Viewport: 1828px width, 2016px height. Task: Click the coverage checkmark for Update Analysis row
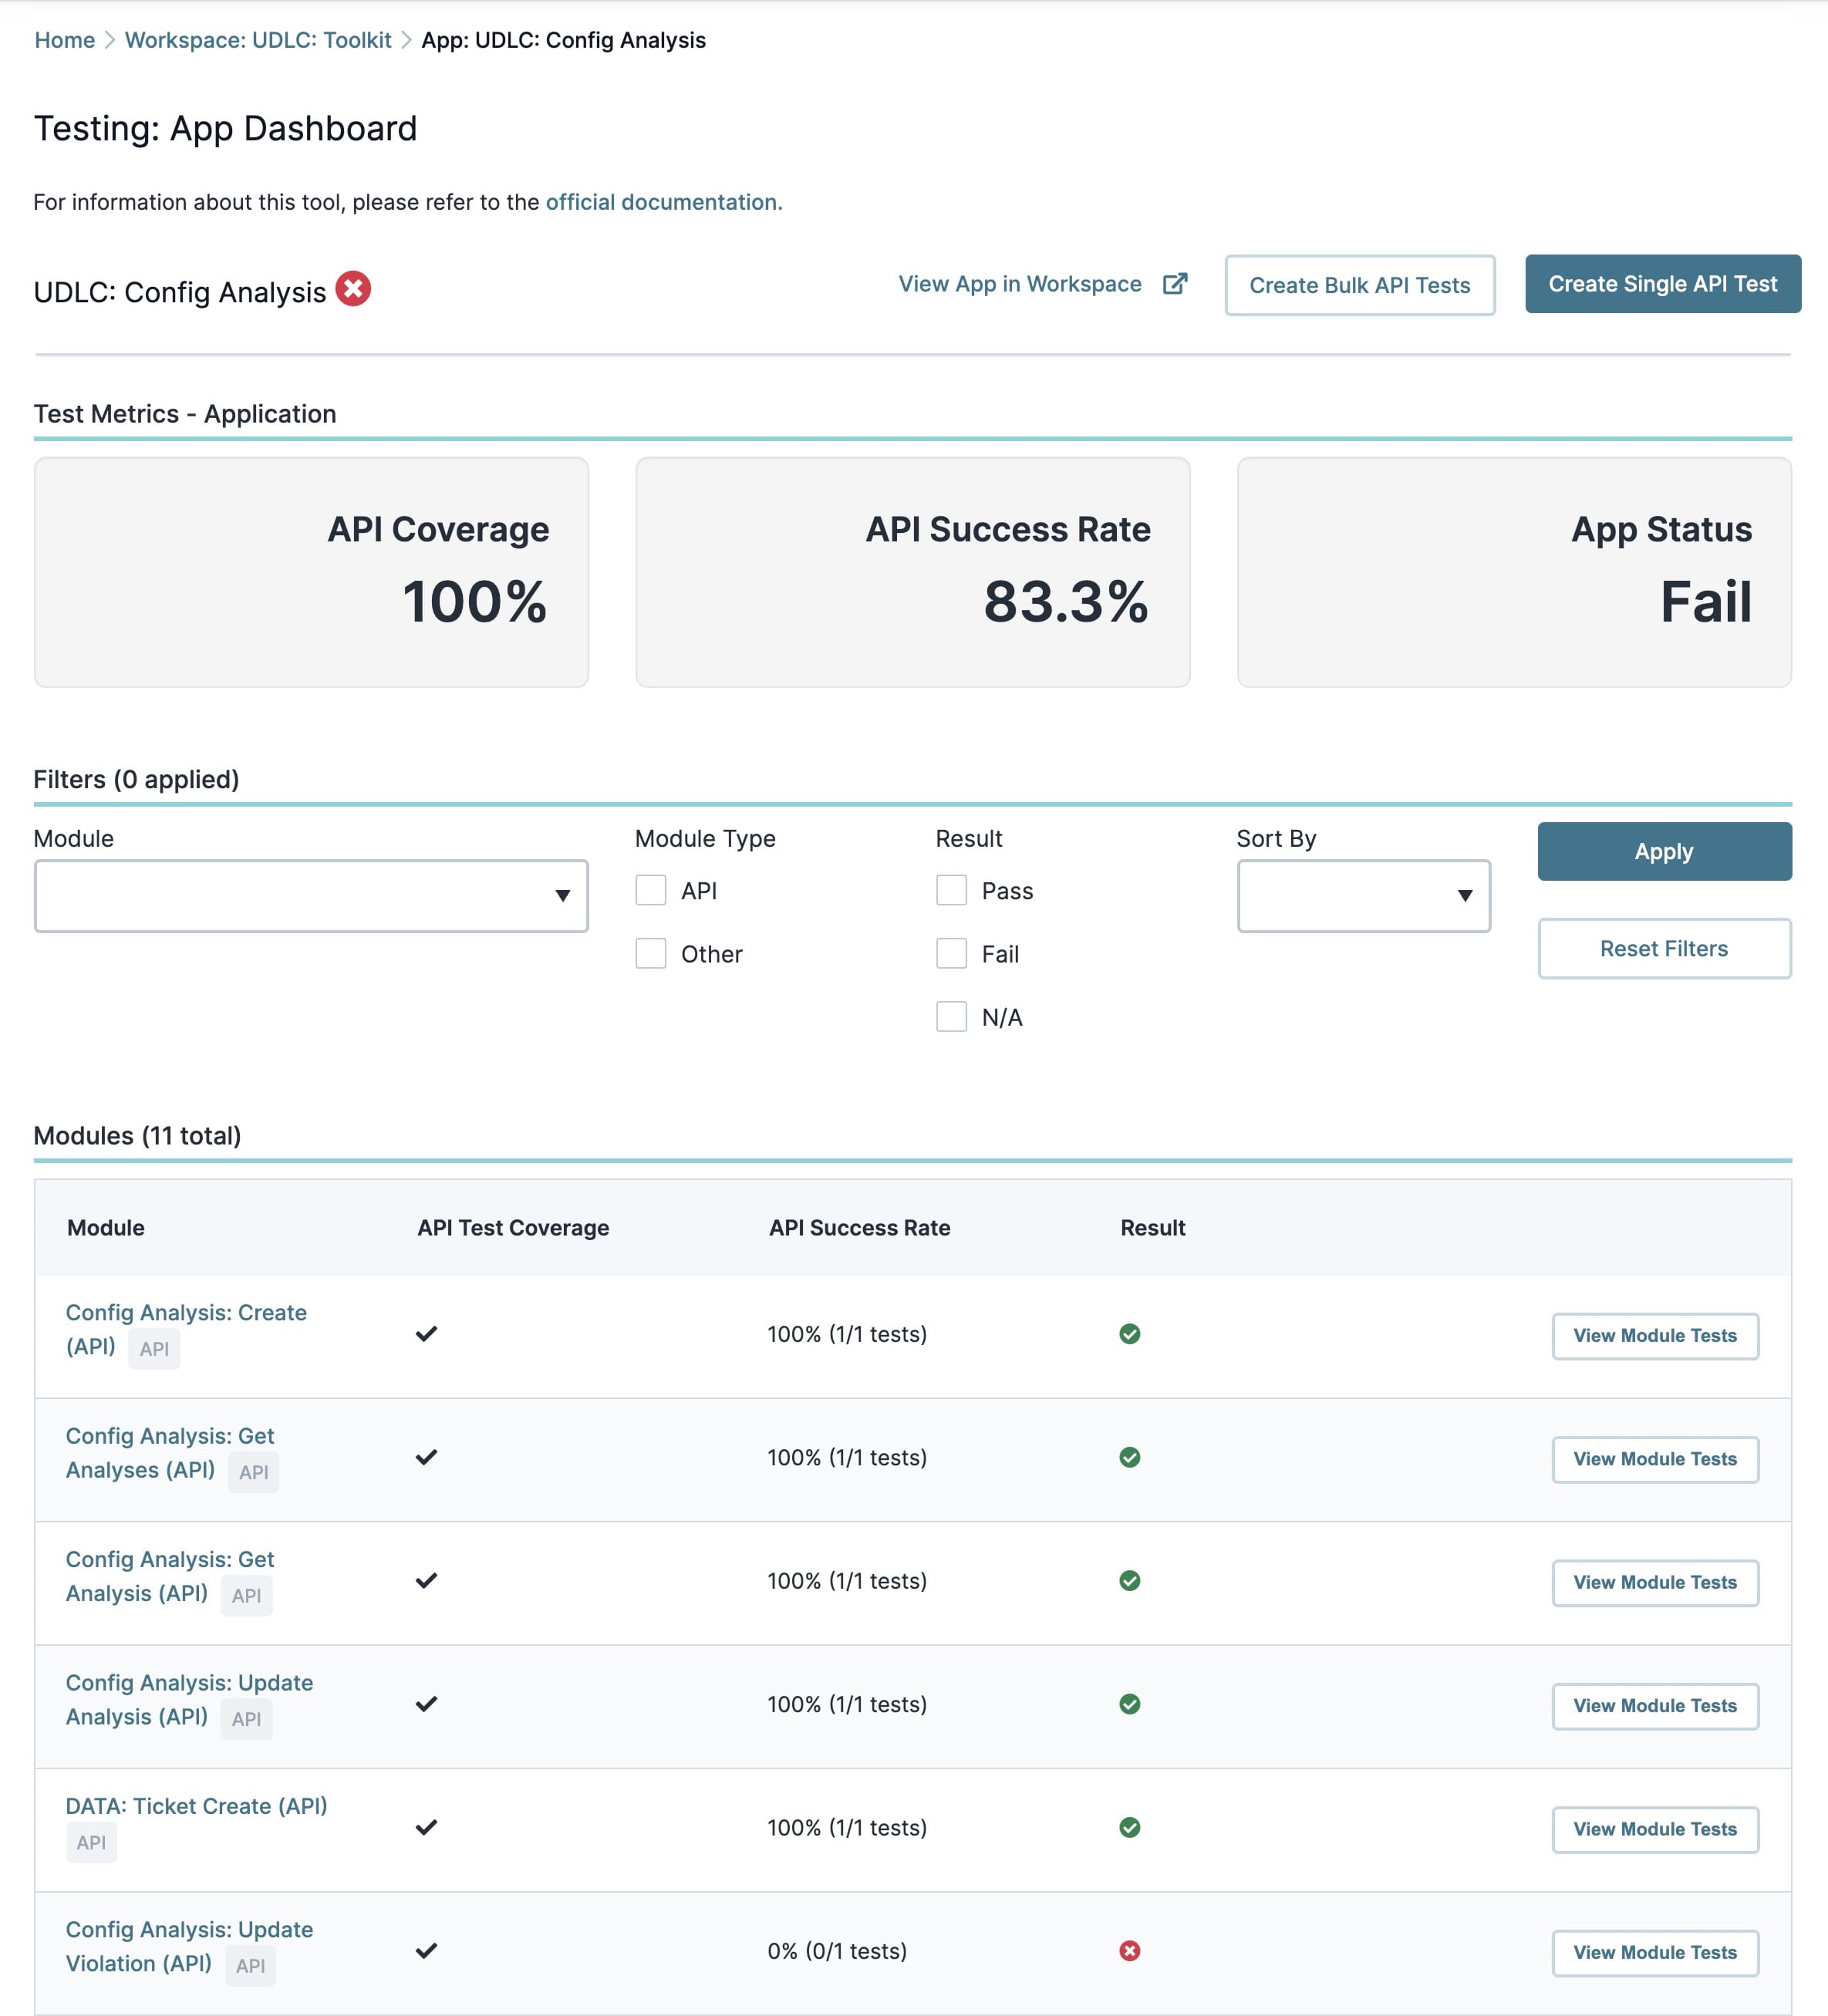[x=427, y=1704]
